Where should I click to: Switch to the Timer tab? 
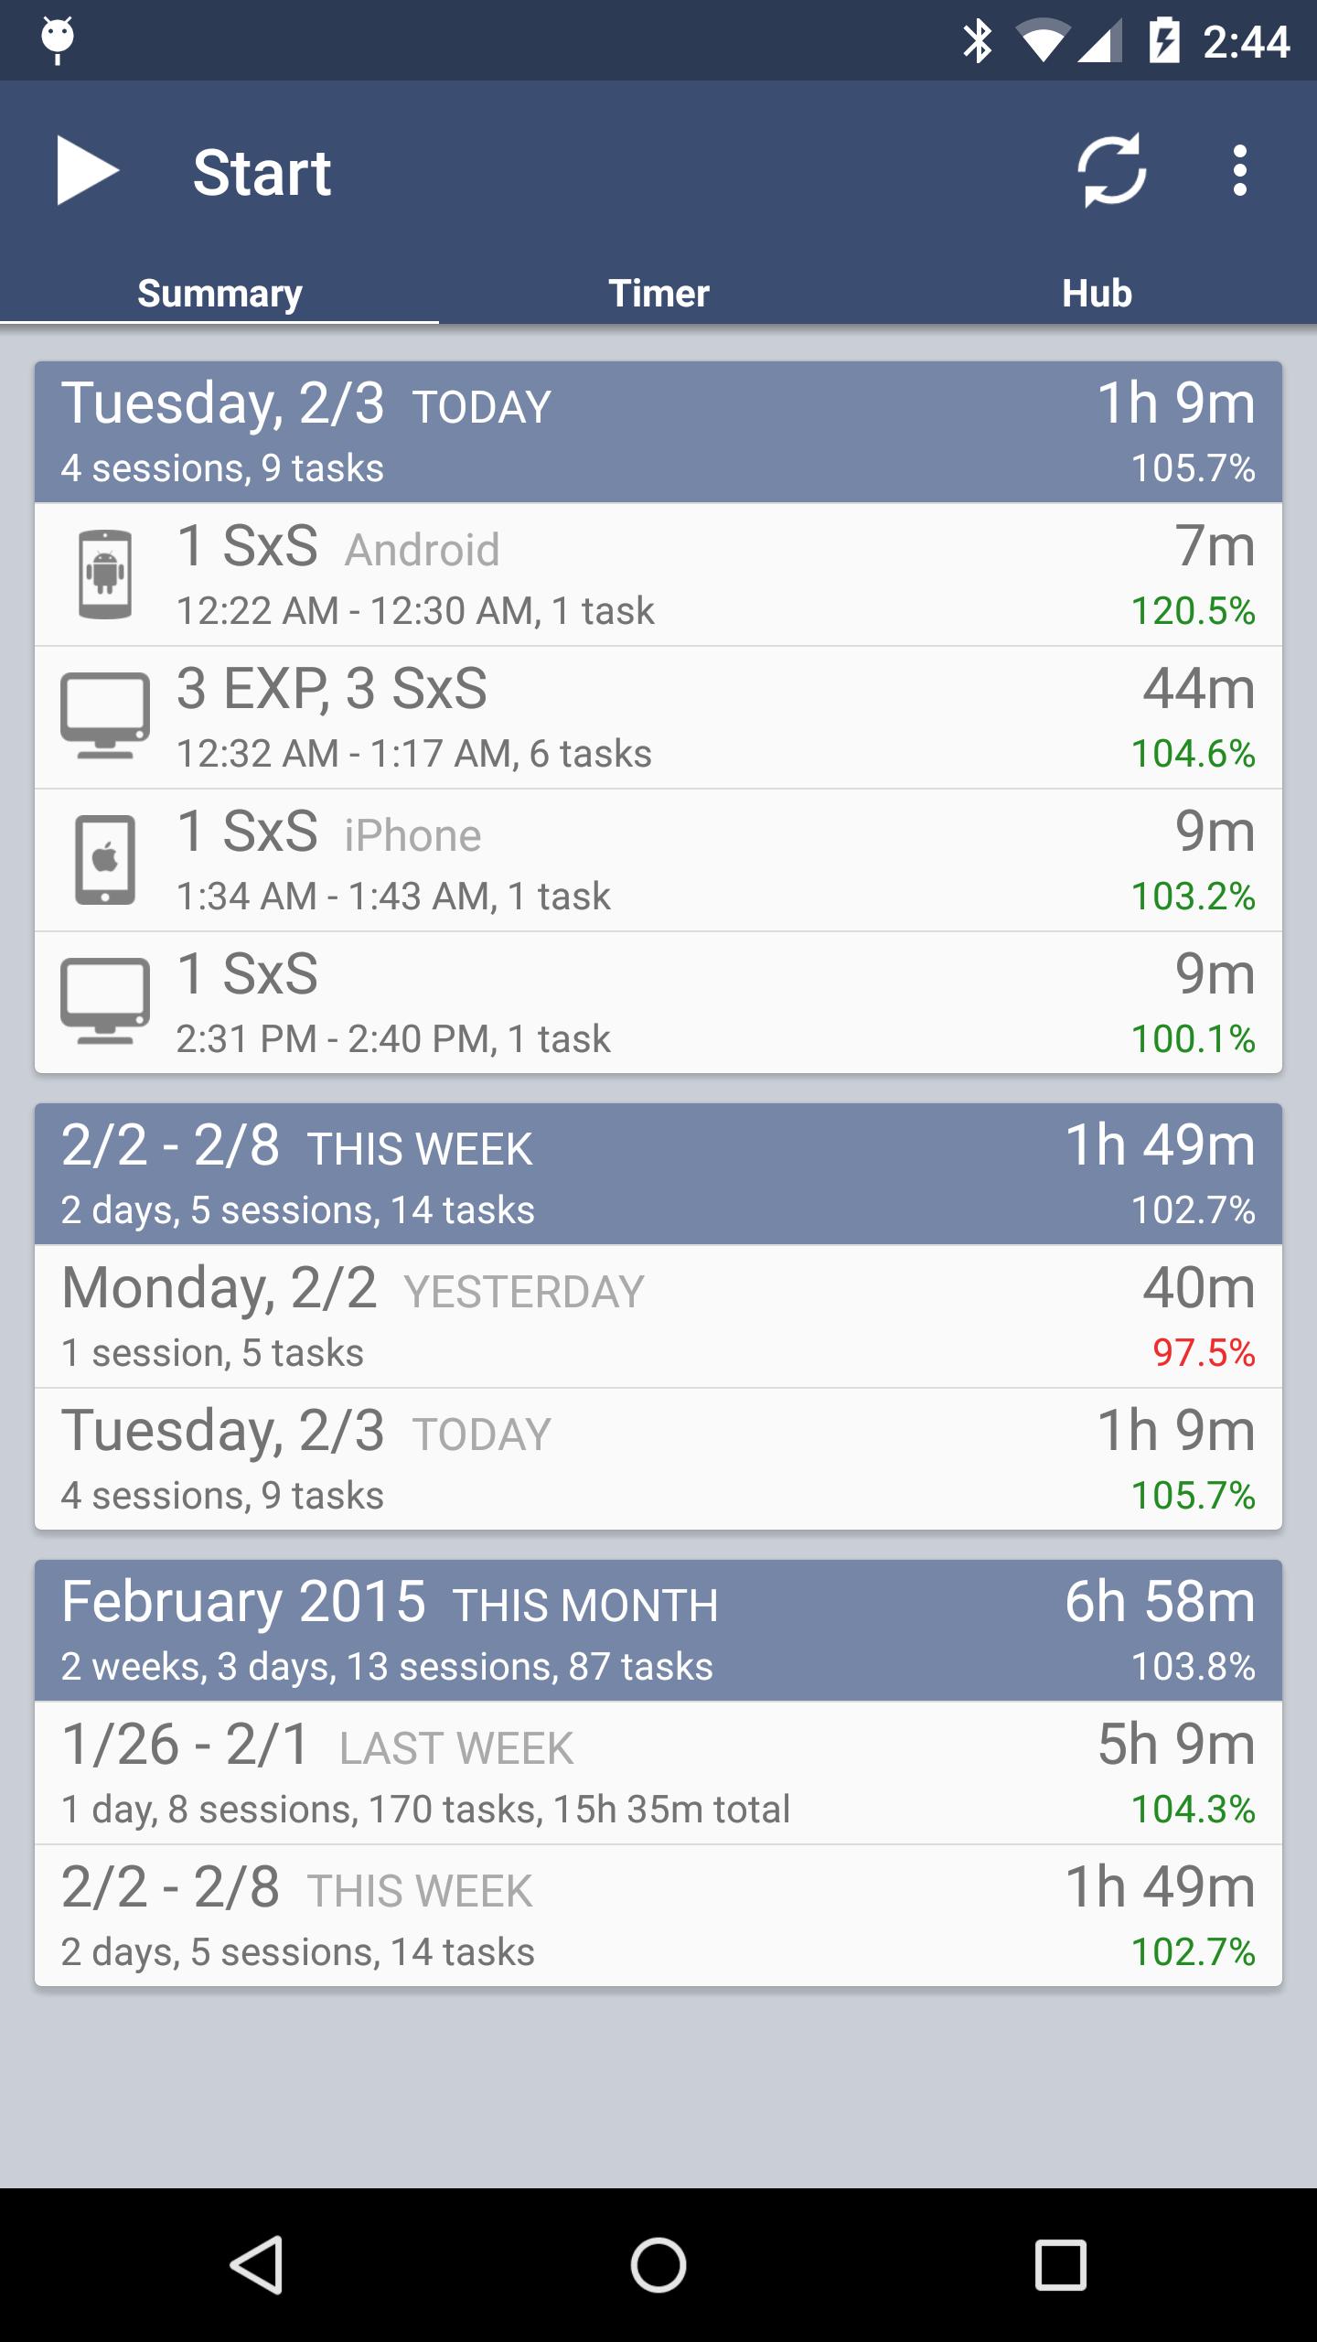[x=658, y=293]
